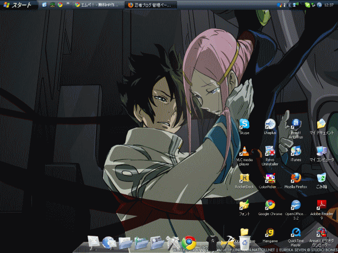Open the plain blue folder in the dock
The width and height of the screenshot is (338, 253).
(x=125, y=243)
